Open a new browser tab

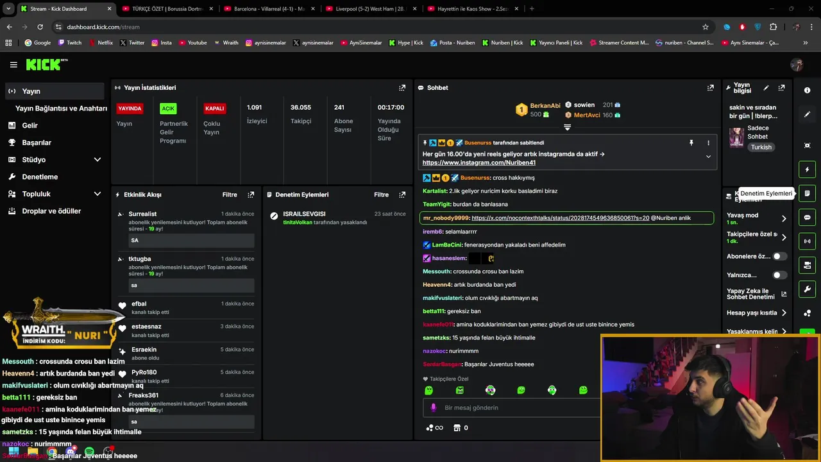click(x=532, y=9)
